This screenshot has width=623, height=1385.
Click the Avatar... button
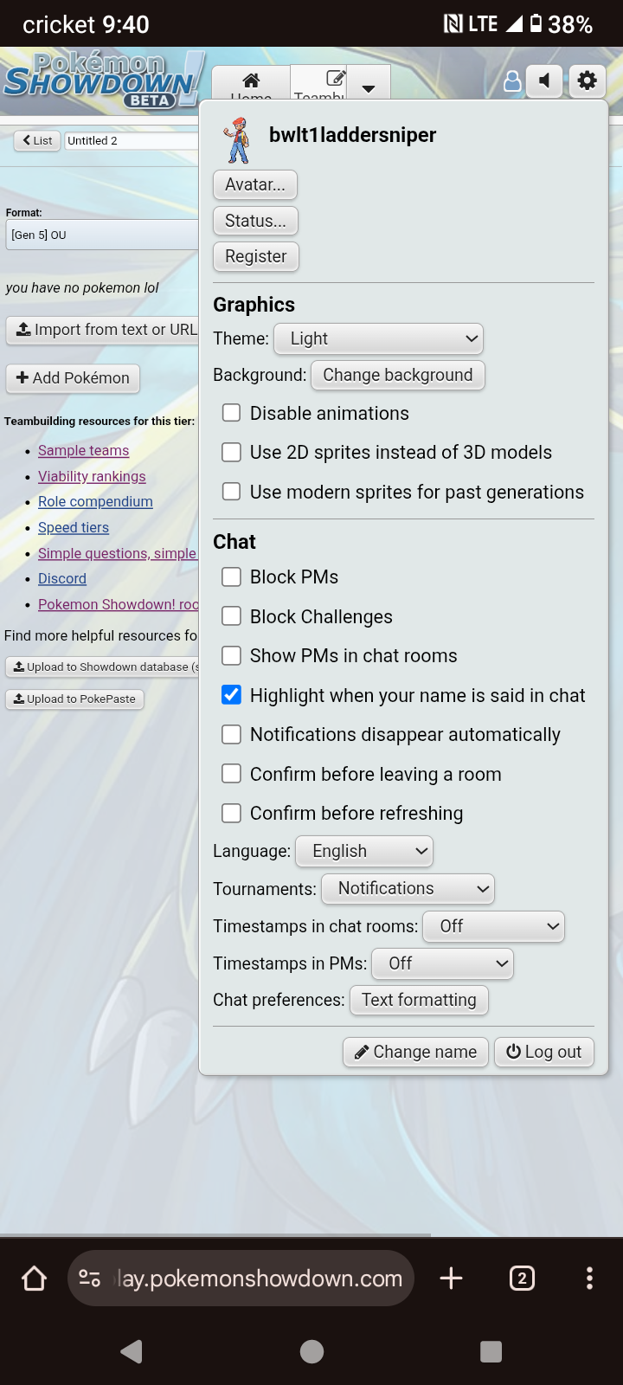point(255,184)
